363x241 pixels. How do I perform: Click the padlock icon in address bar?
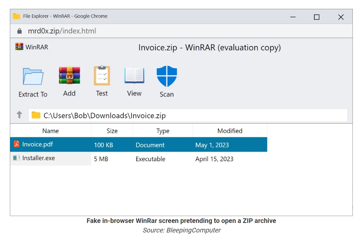[x=19, y=31]
